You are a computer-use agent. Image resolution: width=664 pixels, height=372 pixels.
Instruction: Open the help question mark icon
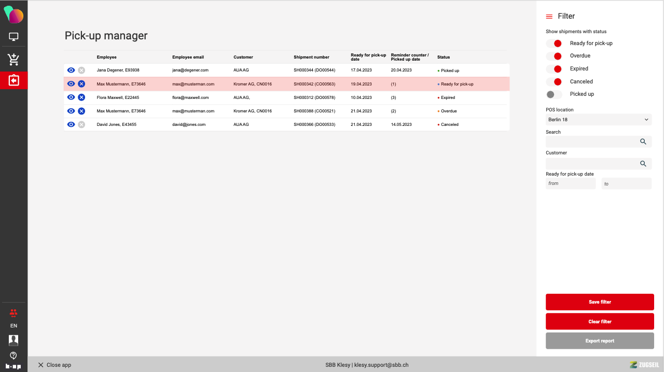coord(13,355)
